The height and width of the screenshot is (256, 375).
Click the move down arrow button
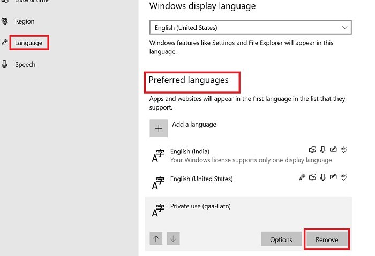[x=174, y=238]
